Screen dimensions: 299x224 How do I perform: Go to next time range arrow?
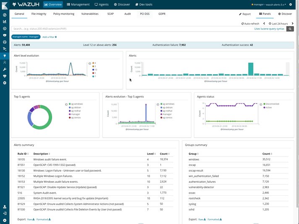[293, 24]
